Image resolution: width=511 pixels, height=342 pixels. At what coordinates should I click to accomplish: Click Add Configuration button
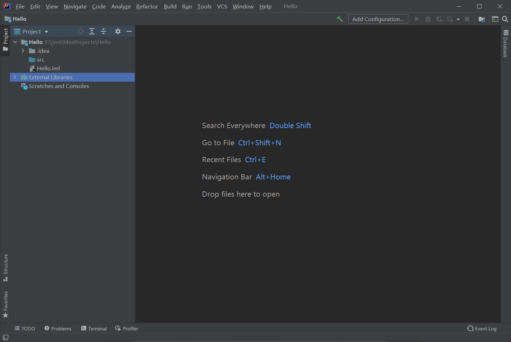point(378,19)
